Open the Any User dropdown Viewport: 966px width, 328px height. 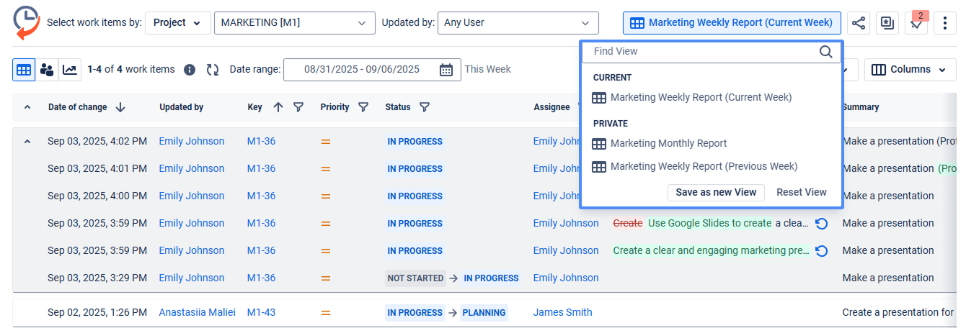[518, 23]
